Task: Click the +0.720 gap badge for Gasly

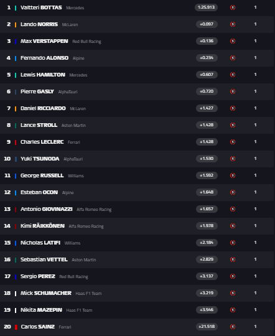Action: click(207, 91)
